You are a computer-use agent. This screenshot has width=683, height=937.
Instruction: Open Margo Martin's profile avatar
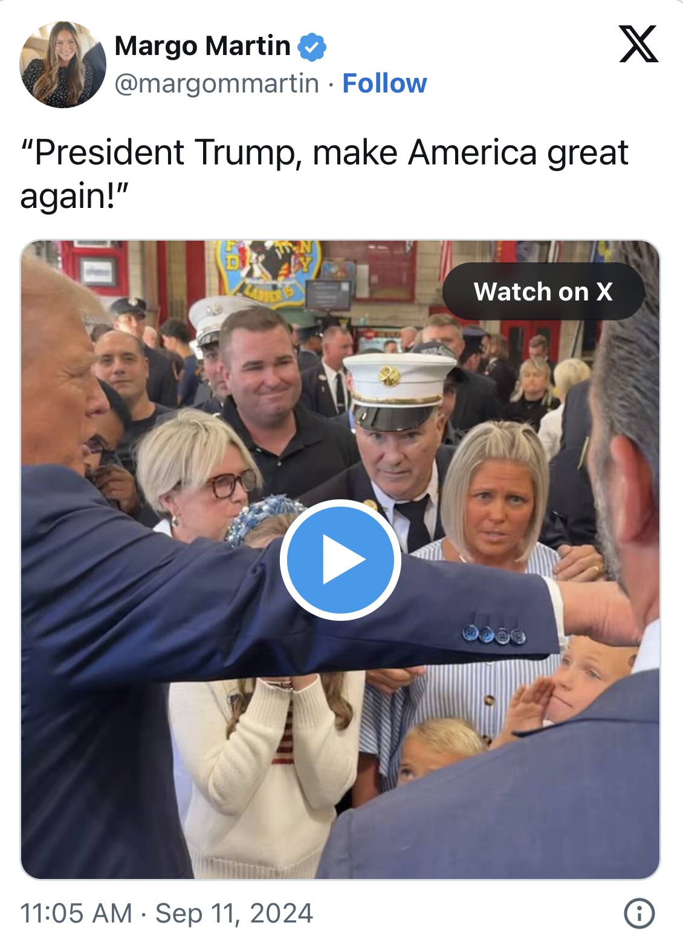click(63, 65)
